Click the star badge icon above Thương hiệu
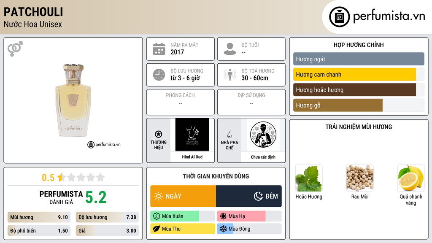Screen dimensions: 432x243 [159, 134]
